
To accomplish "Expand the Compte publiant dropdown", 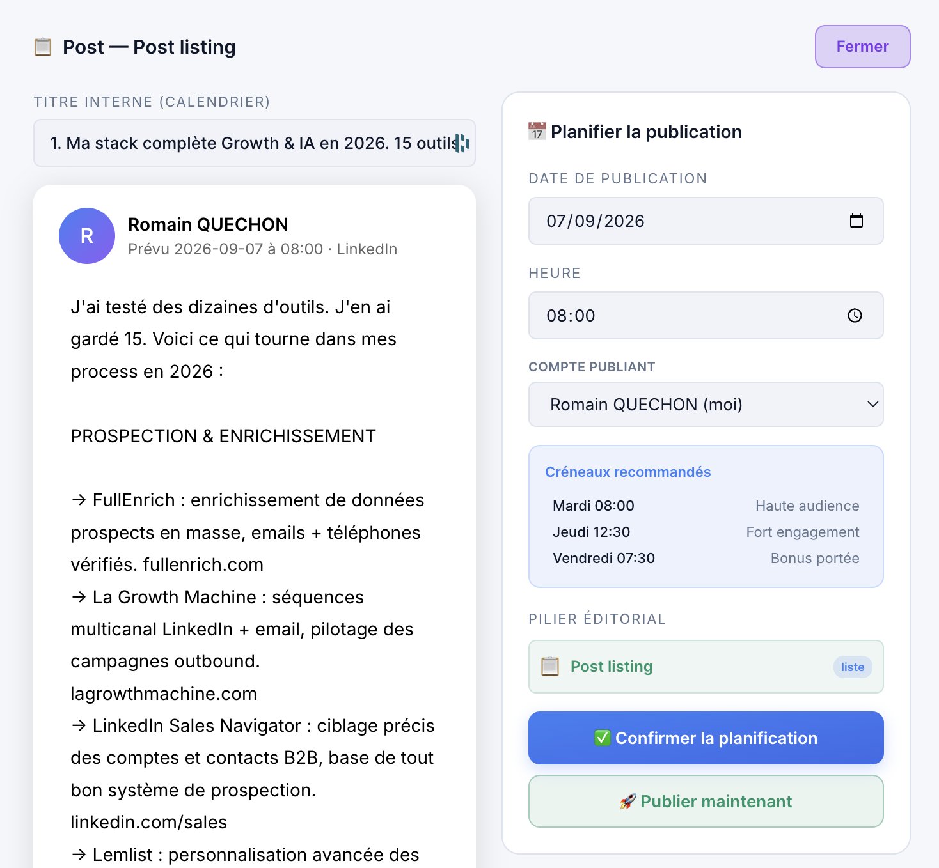I will pos(706,404).
